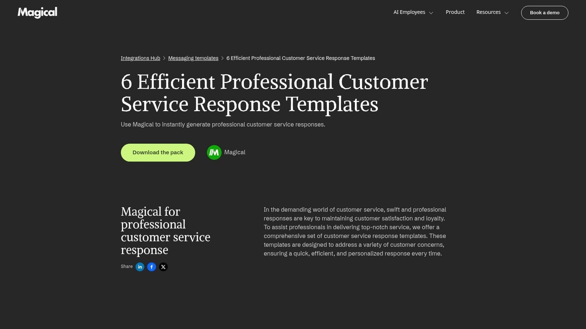Click the Magical logo in the header
586x329 pixels.
click(x=37, y=12)
